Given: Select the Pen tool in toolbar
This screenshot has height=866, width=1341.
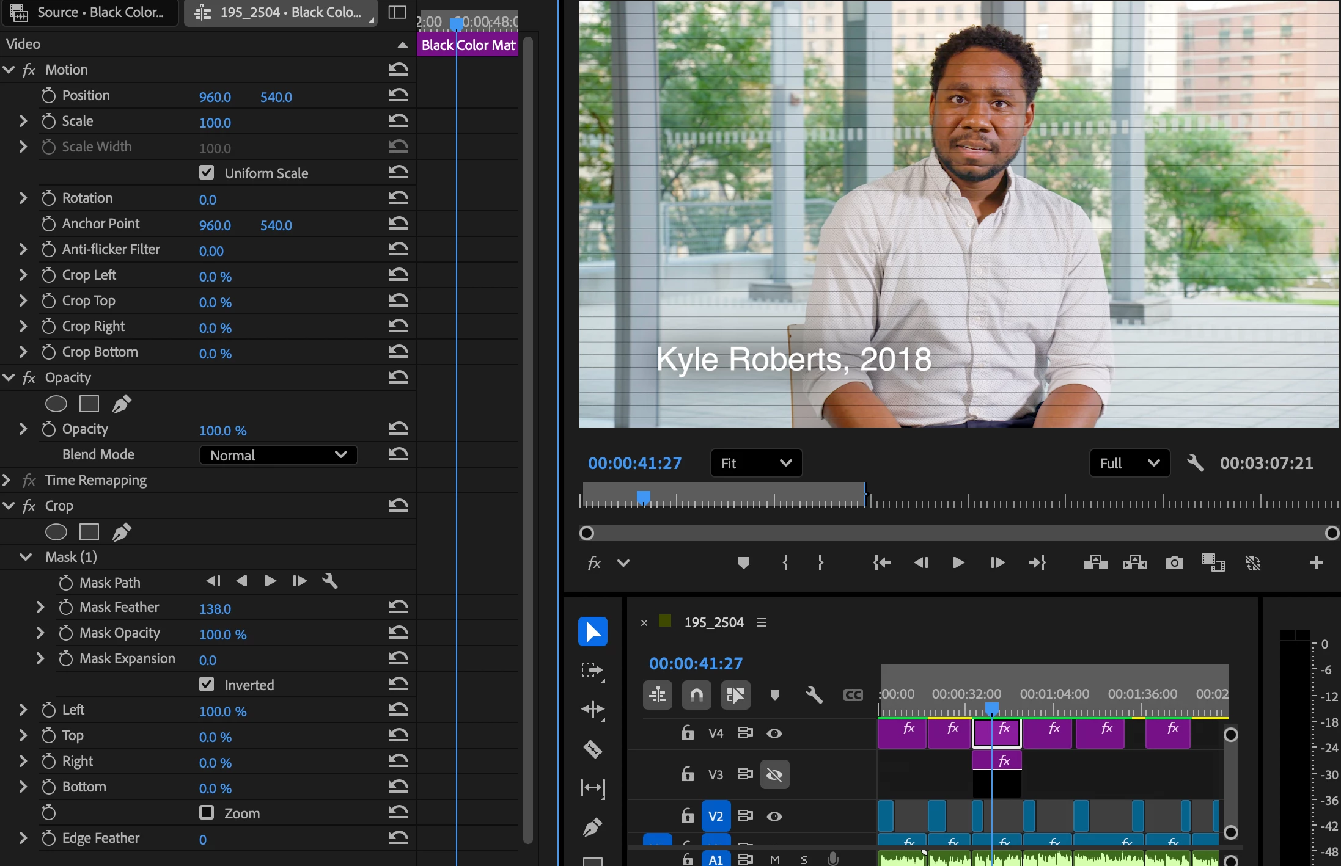Looking at the screenshot, I should [592, 827].
